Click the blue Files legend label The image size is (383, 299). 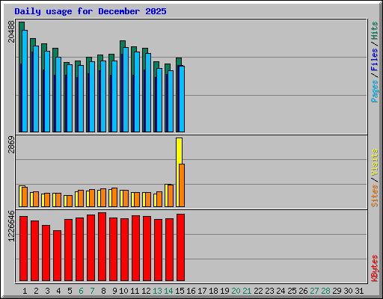pyautogui.click(x=374, y=60)
